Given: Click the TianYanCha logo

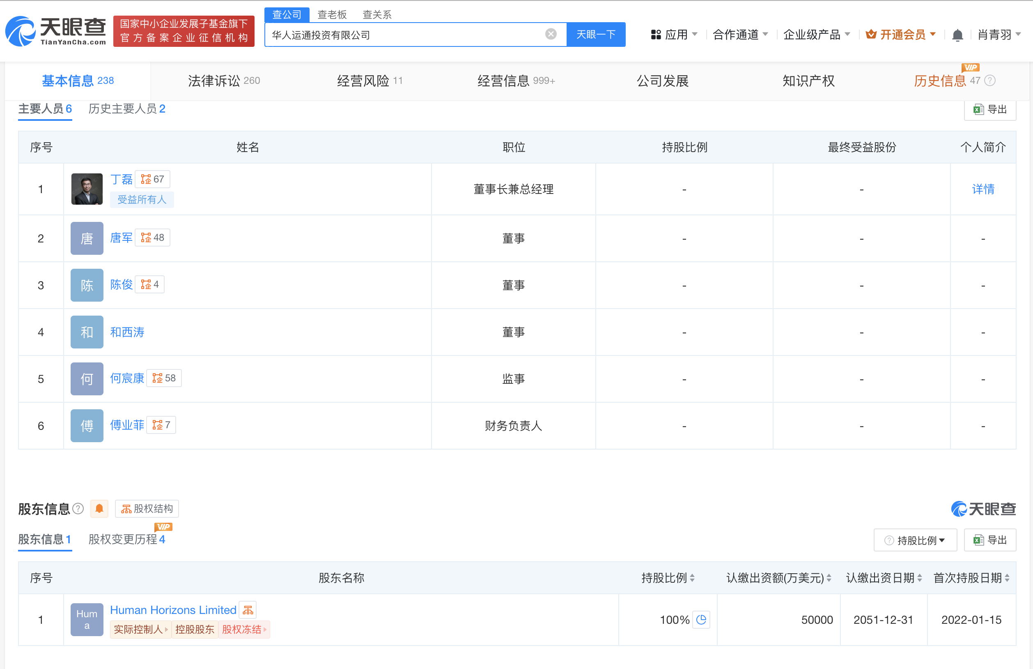Looking at the screenshot, I should [55, 31].
